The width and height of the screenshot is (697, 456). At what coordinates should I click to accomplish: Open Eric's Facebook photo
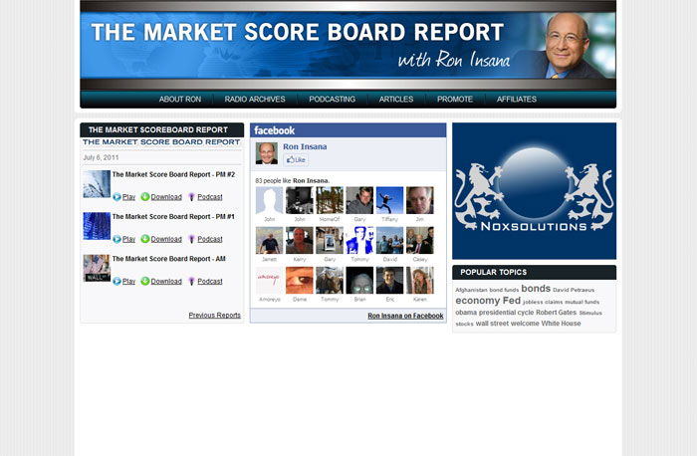tap(390, 281)
